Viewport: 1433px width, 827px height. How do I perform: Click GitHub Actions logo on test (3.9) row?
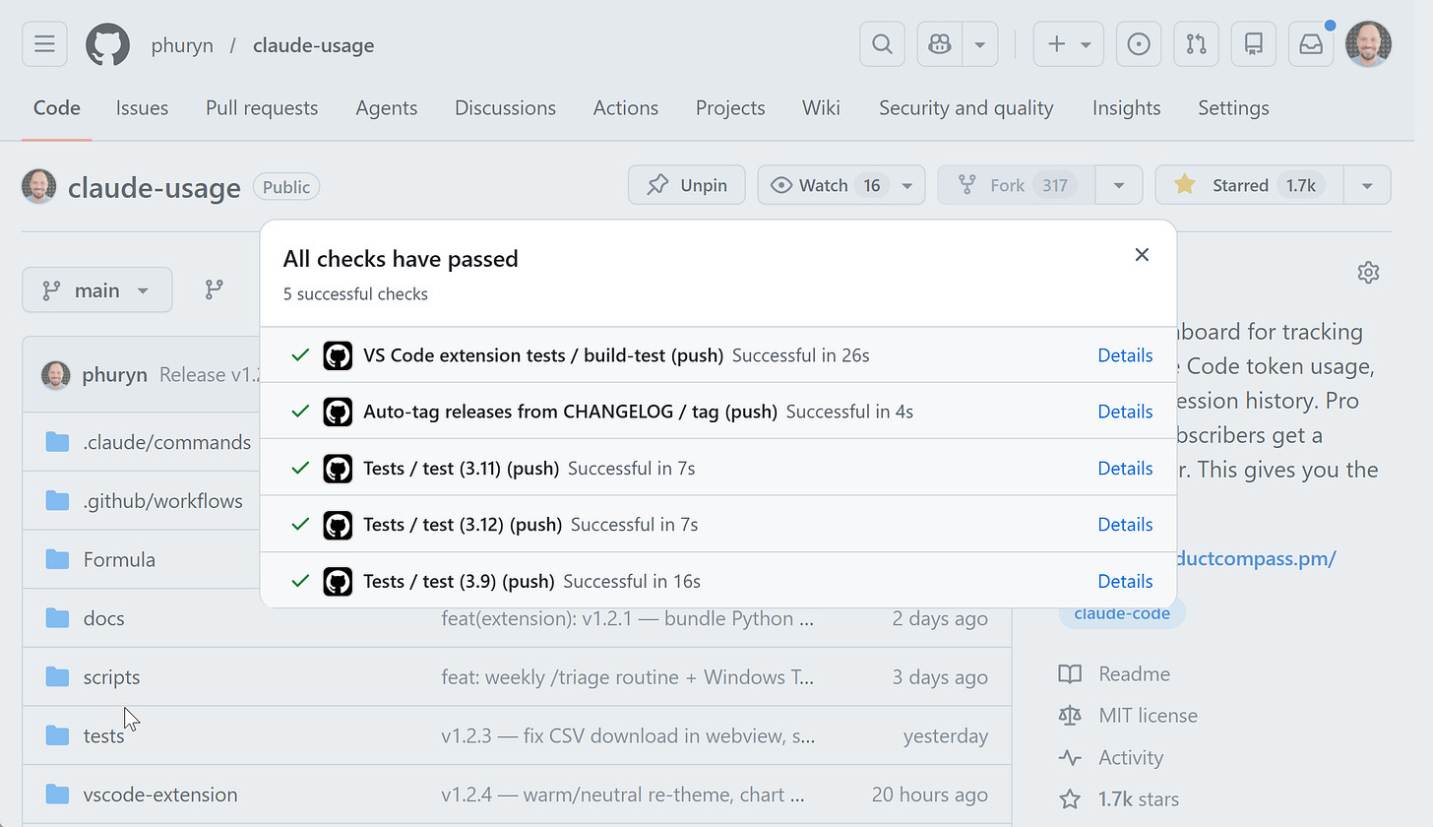pos(338,582)
